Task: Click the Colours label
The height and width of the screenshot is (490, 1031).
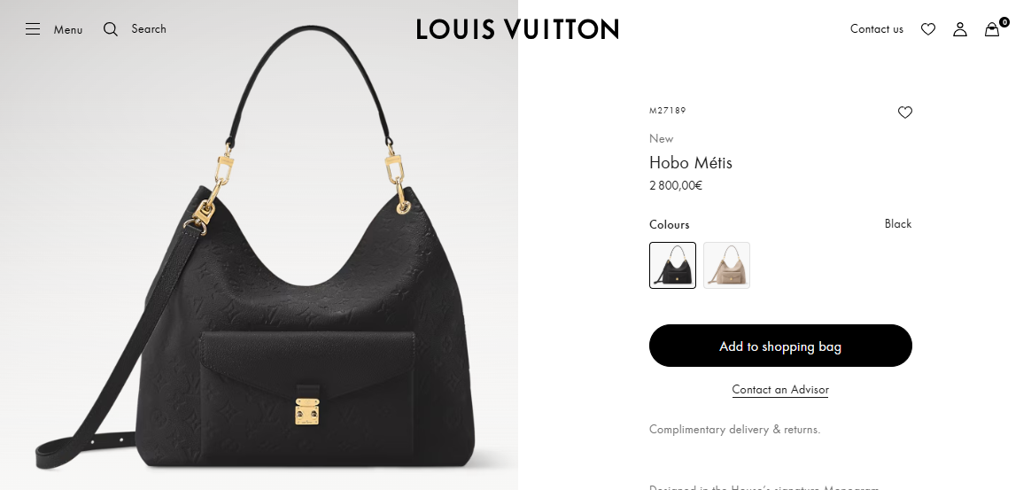Action: click(x=670, y=224)
